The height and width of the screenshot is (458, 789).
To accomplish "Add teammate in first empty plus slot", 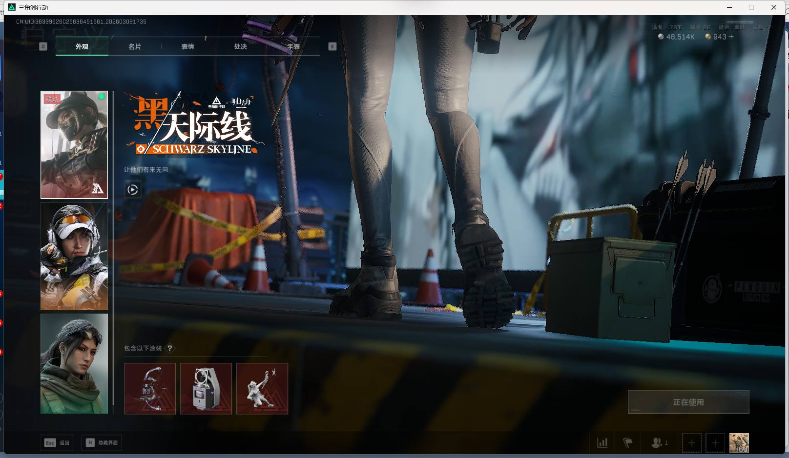I will (691, 443).
